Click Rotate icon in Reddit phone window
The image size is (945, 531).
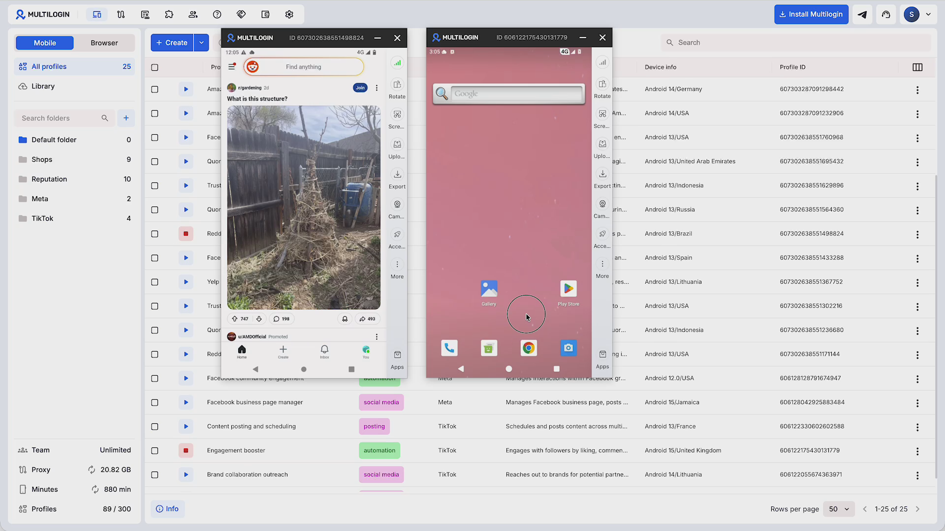397,85
